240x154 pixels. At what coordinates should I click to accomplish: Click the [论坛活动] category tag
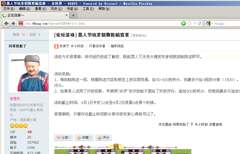coord(65,35)
